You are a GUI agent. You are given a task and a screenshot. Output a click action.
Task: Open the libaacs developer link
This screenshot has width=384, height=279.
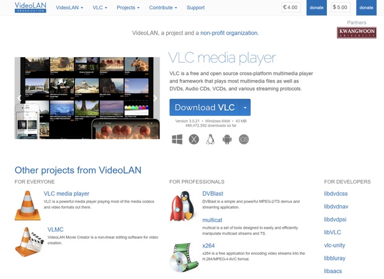(x=333, y=271)
